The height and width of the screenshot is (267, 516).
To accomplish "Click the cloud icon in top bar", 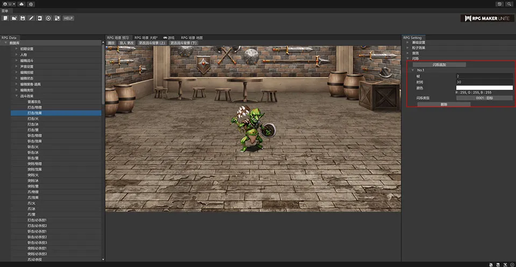I will tap(21, 4).
